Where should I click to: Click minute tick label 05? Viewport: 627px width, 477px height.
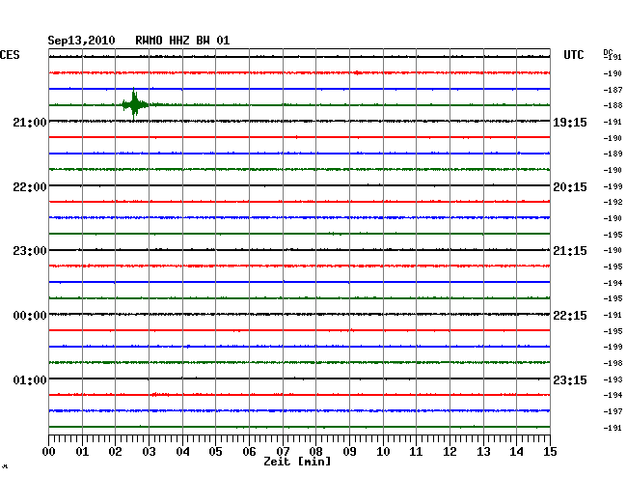tap(215, 452)
